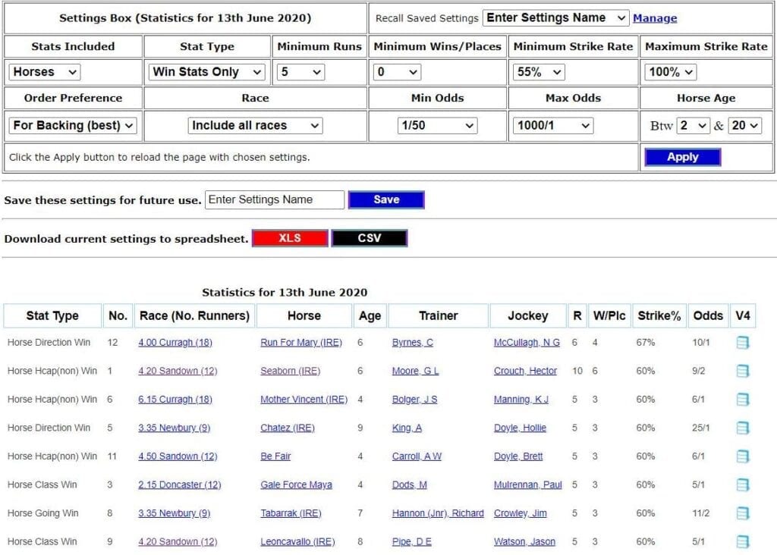Screen dimensions: 777x555
Task: Open the For Backing (best) order dropdown
Action: tap(73, 125)
